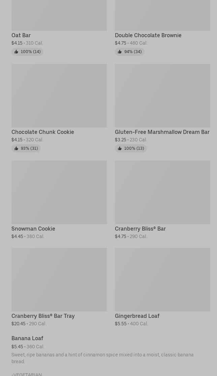
Task: Click the Banana Loaf description text
Action: pos(102,358)
